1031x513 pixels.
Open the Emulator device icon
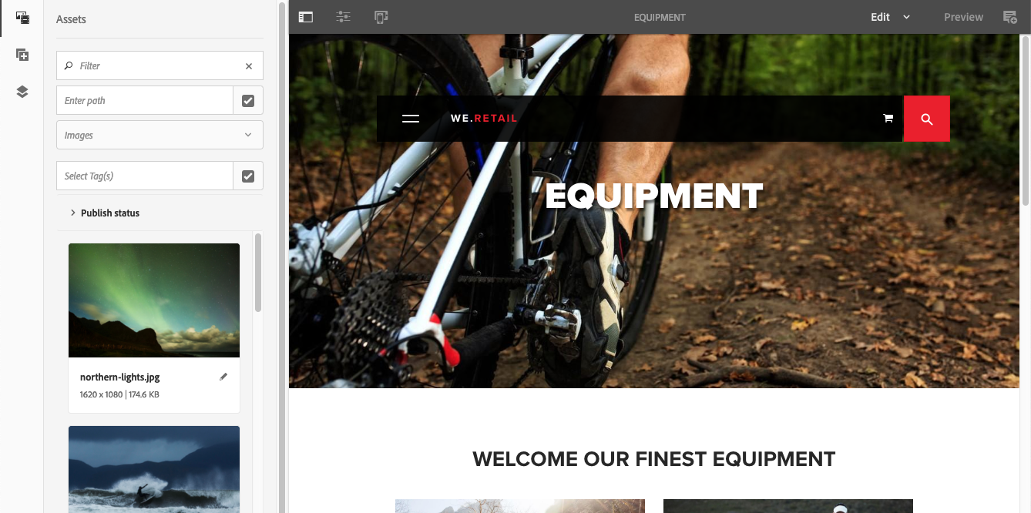point(381,17)
